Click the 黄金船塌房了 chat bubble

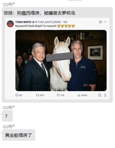[18, 135]
